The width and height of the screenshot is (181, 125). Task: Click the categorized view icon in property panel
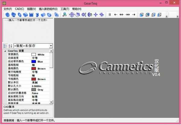[5, 46]
